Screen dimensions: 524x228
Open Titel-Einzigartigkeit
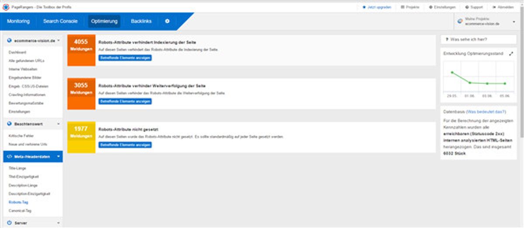(x=24, y=177)
